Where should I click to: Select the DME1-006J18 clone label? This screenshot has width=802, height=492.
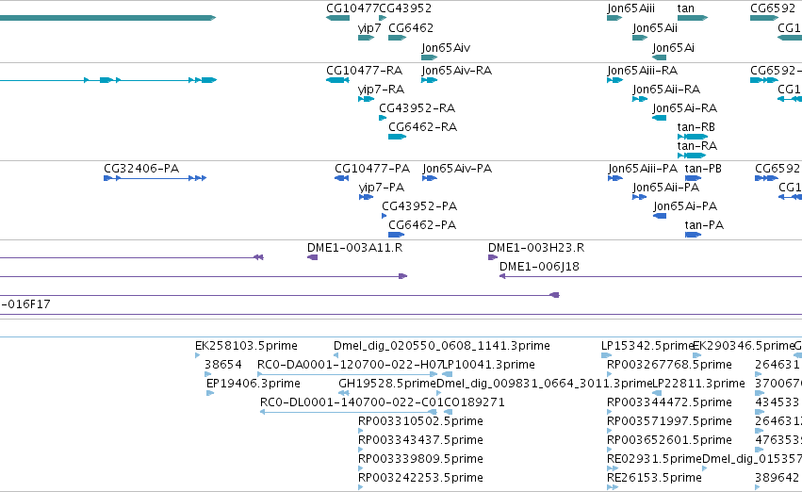539,267
